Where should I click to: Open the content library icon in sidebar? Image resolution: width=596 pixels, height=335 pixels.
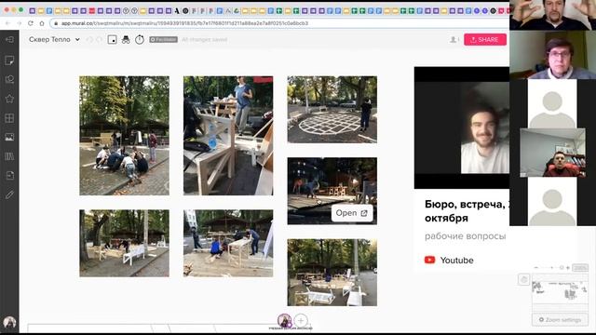coord(9,156)
